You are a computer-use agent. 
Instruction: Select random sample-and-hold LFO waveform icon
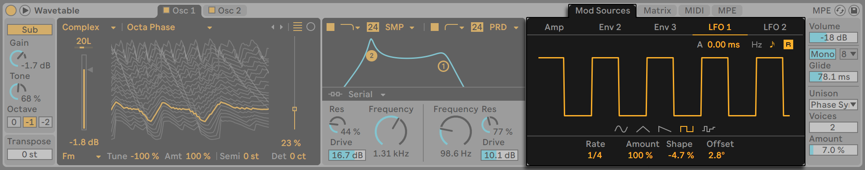point(708,129)
